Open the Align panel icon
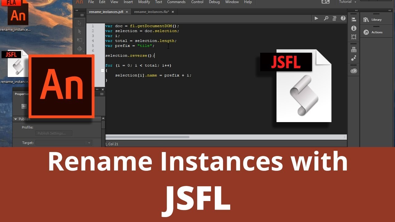This screenshot has width=395, height=222. 354,19
